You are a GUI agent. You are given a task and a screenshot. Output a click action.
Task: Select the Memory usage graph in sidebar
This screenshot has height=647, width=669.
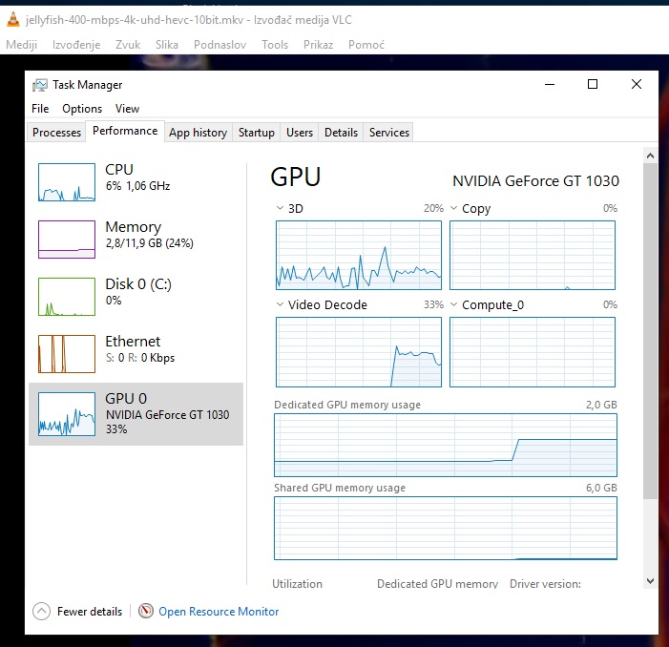point(67,239)
